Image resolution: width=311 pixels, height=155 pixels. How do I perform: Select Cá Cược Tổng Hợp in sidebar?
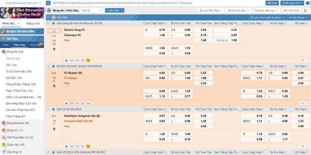(x=21, y=110)
